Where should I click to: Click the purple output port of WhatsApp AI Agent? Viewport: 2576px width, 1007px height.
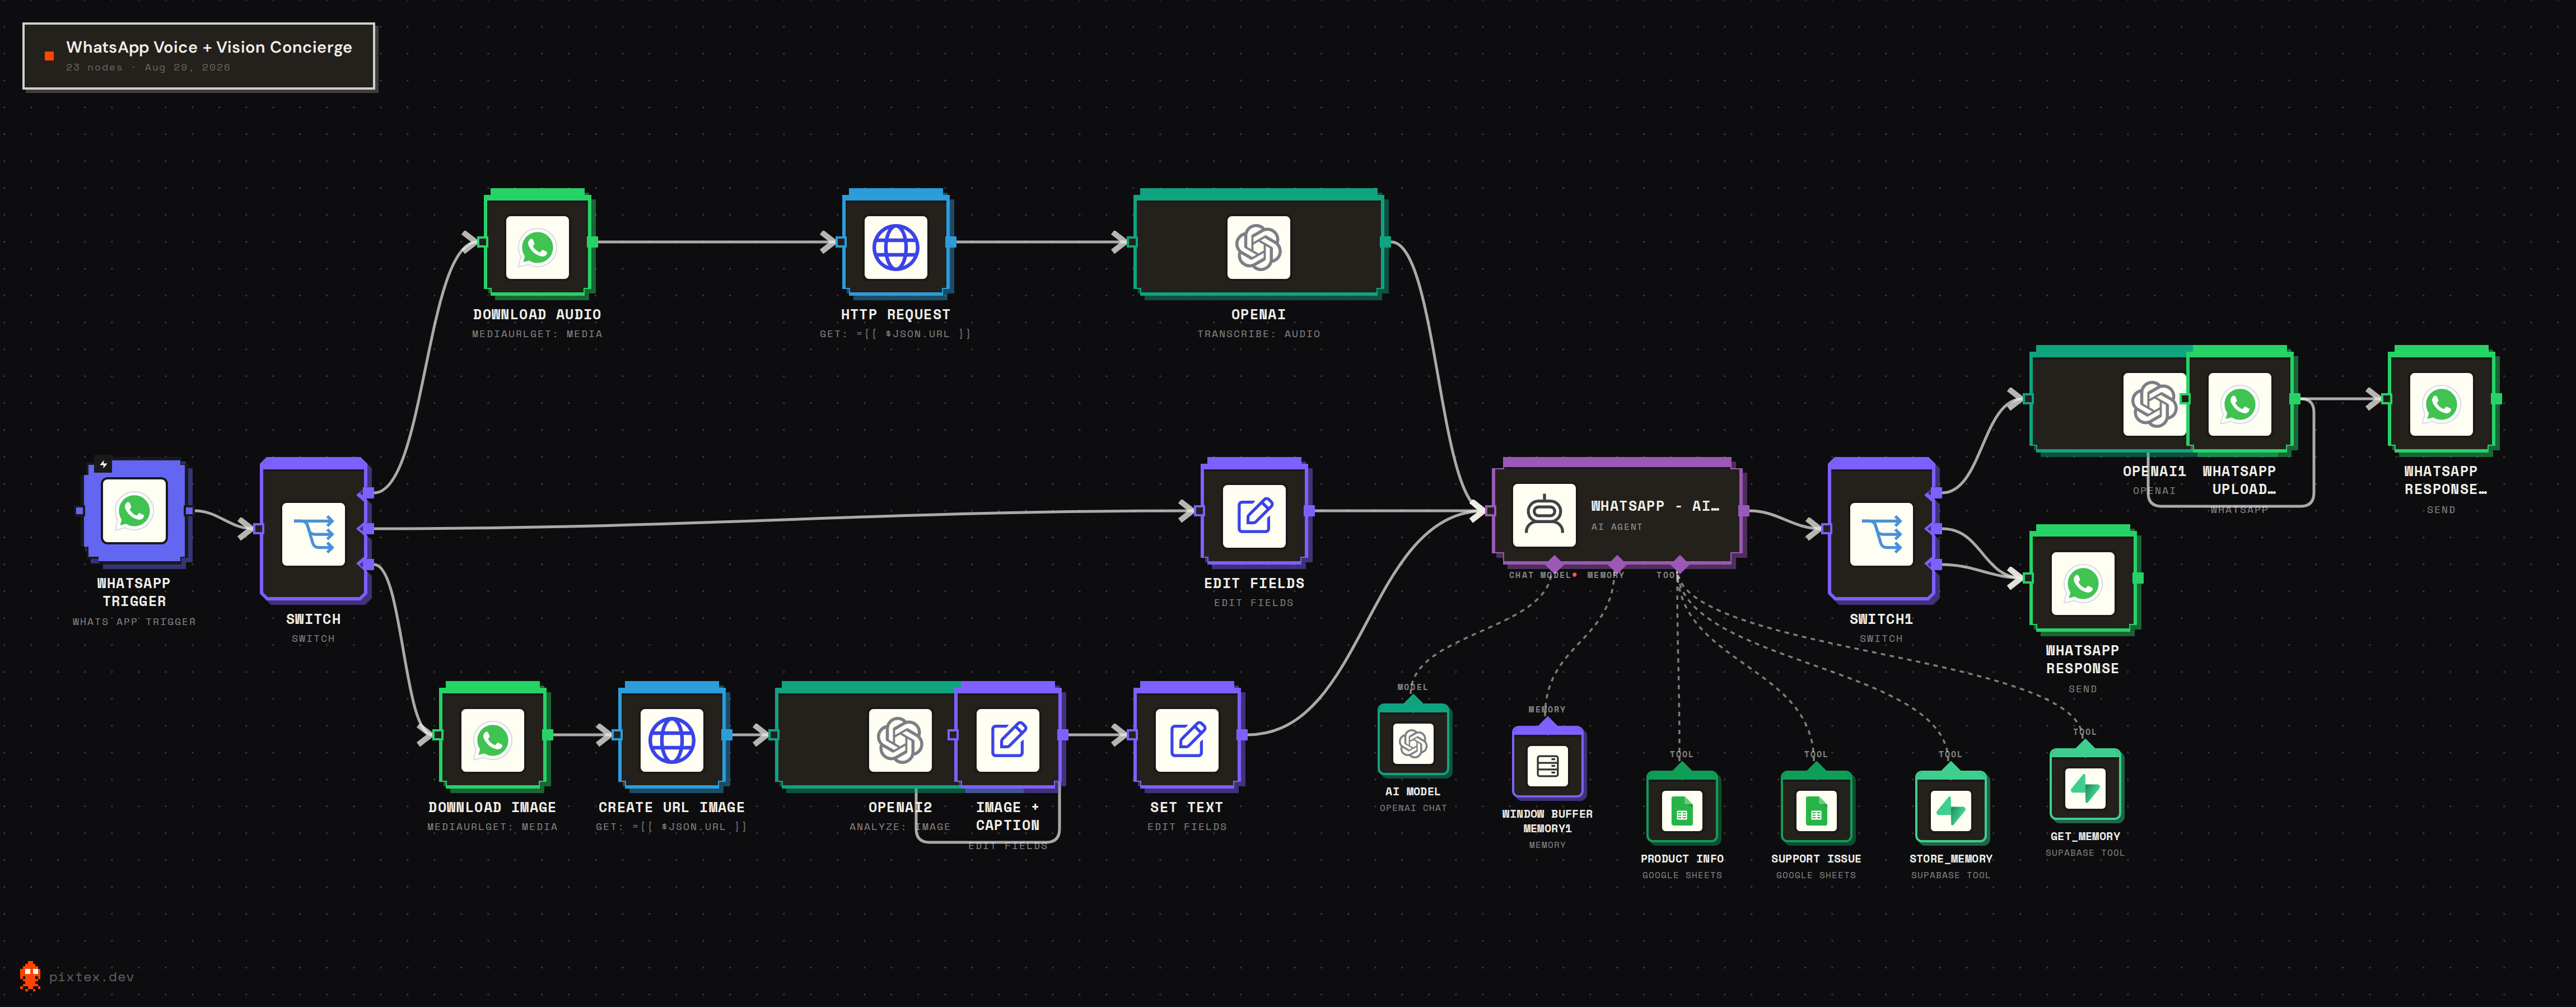(x=1743, y=511)
